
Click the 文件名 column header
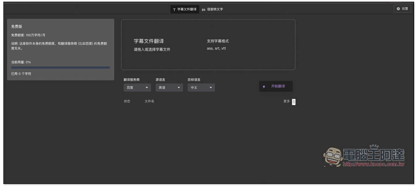click(x=149, y=101)
